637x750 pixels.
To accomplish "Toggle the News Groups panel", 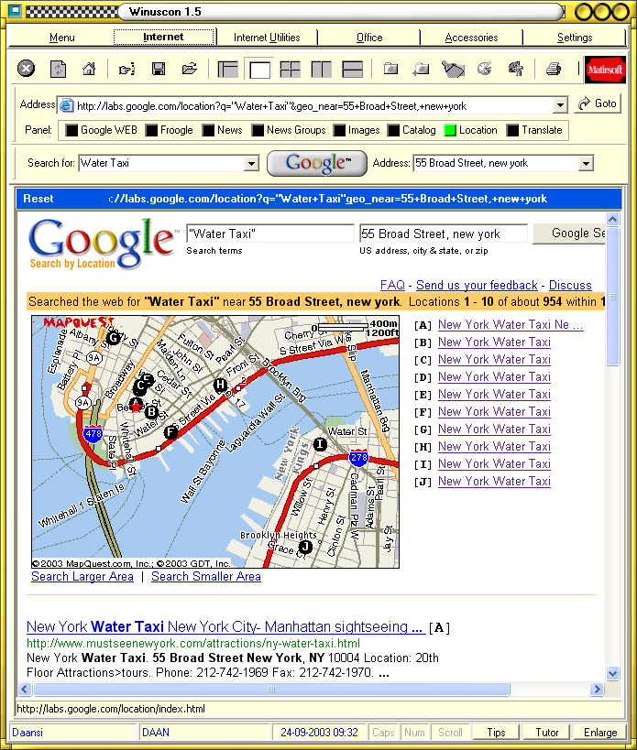I will (x=289, y=130).
